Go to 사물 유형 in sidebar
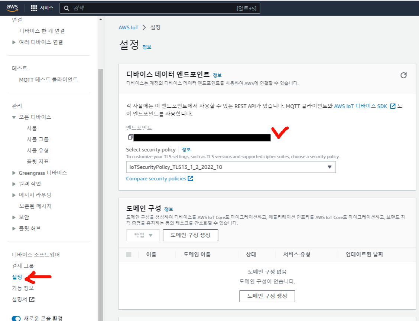Image resolution: width=419 pixels, height=321 pixels. coord(38,151)
